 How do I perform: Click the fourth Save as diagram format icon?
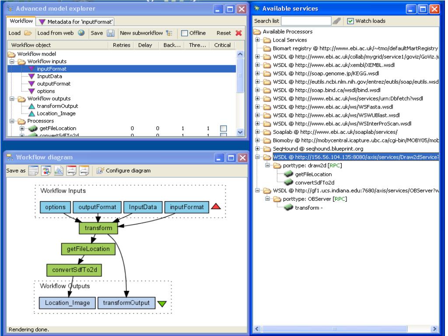pos(71,171)
